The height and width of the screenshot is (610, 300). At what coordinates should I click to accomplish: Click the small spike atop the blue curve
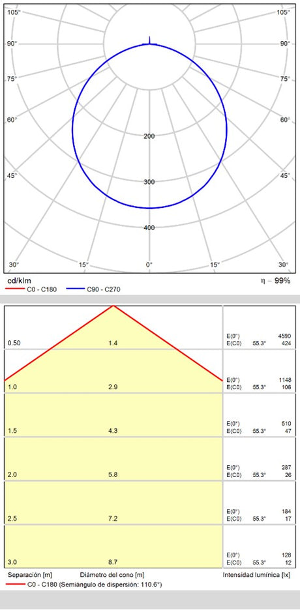(150, 40)
